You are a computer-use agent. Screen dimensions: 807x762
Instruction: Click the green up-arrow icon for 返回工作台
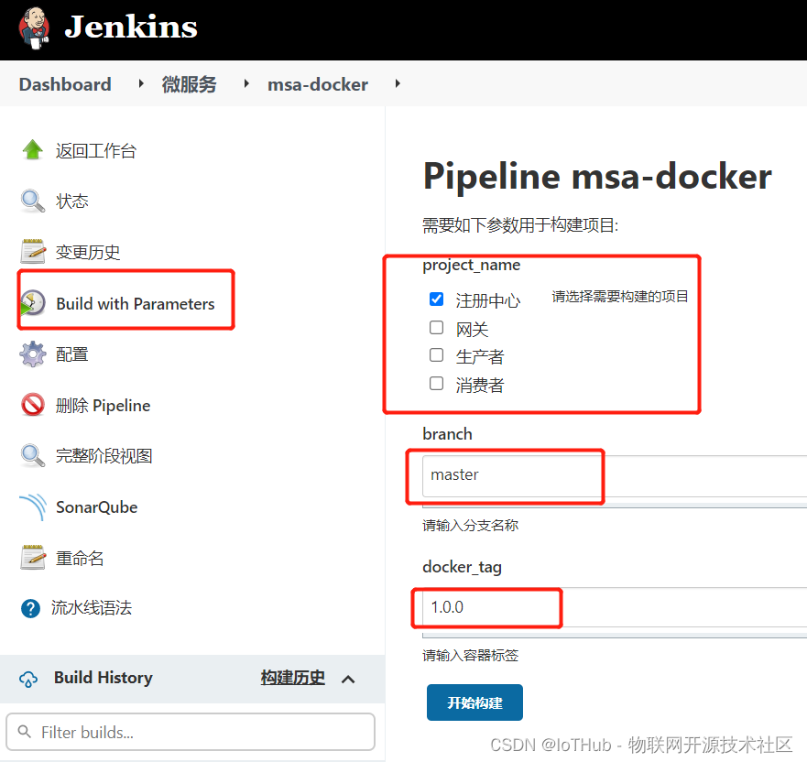tap(33, 149)
